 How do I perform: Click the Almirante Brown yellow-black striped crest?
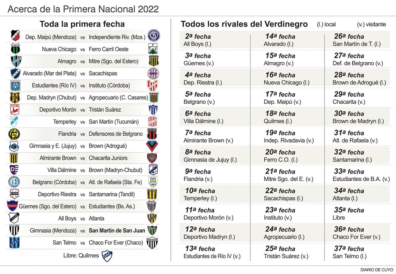[14, 158]
